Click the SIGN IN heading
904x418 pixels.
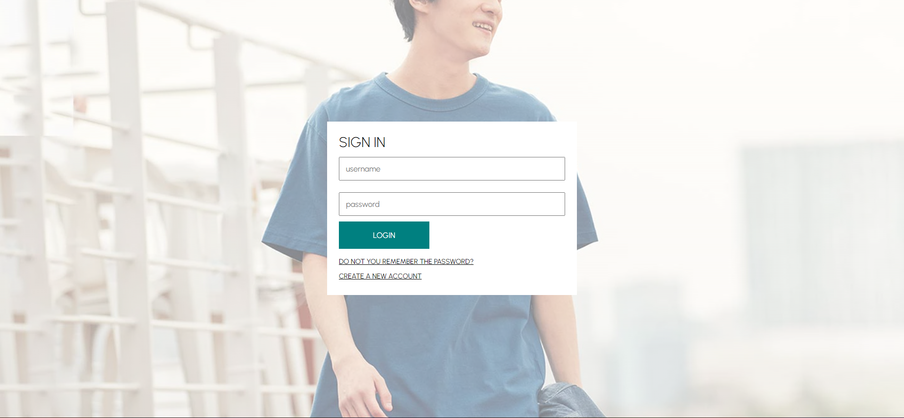362,142
